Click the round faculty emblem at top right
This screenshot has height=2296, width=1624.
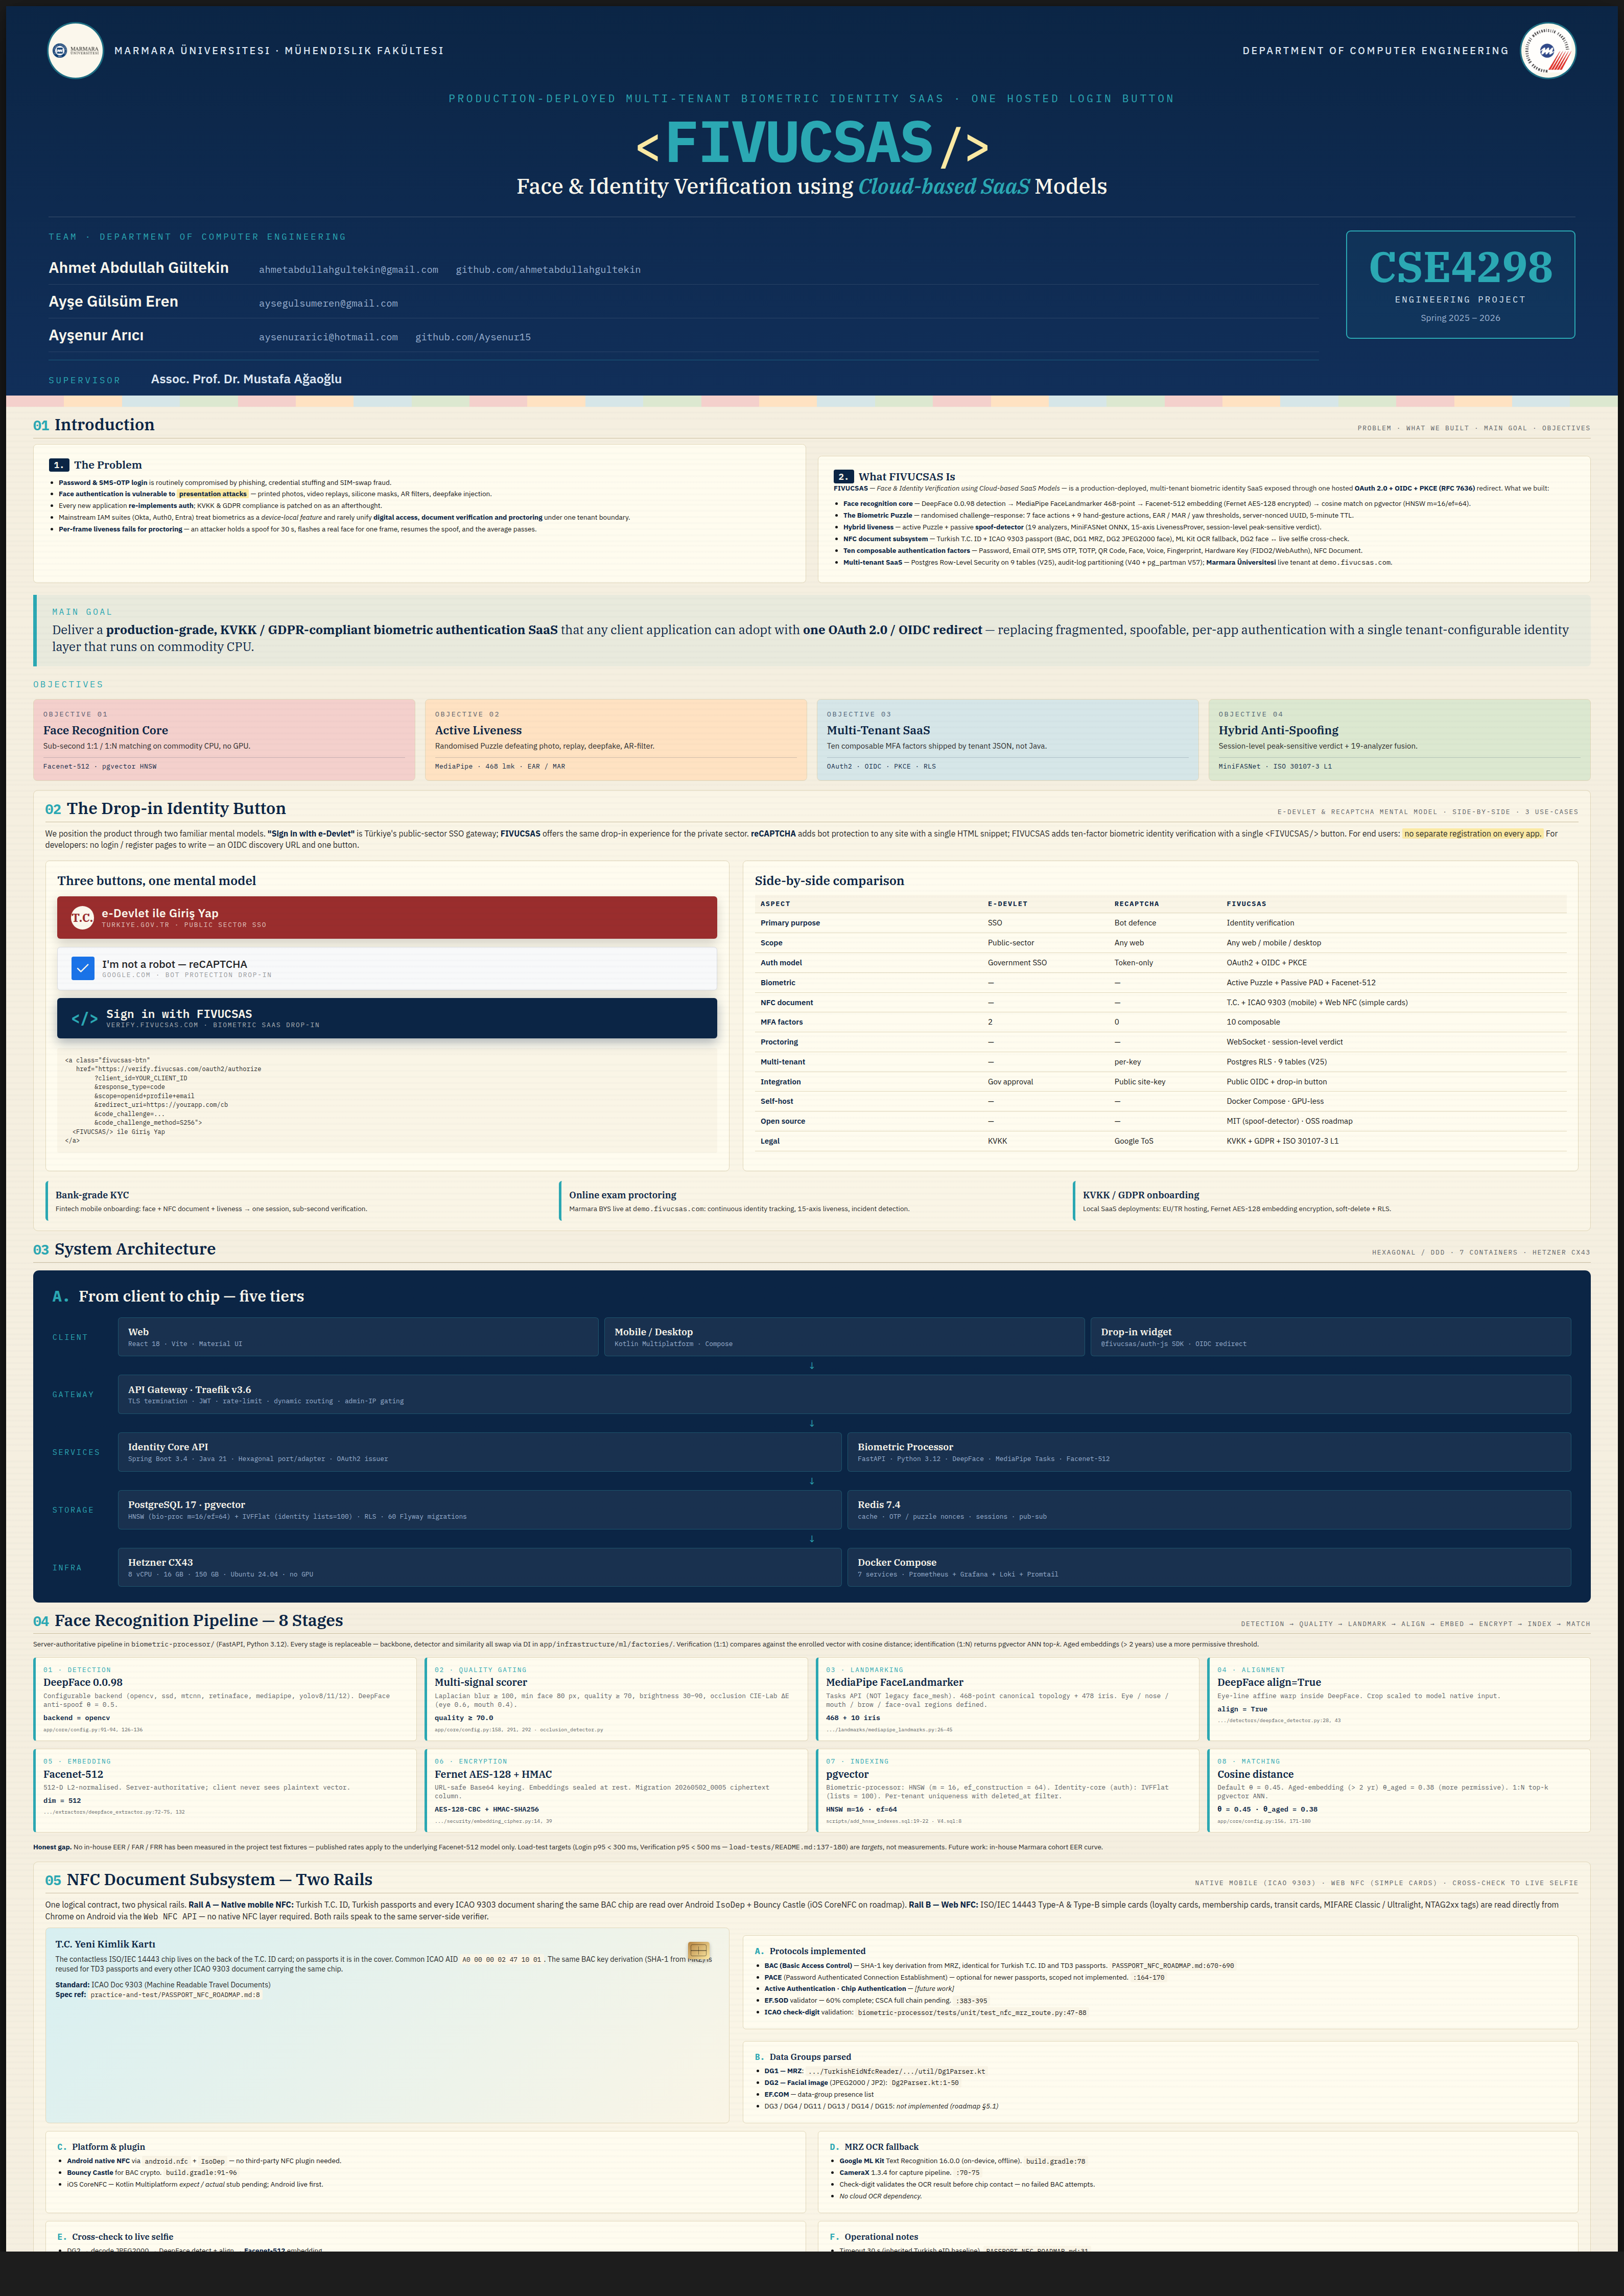tap(1548, 50)
